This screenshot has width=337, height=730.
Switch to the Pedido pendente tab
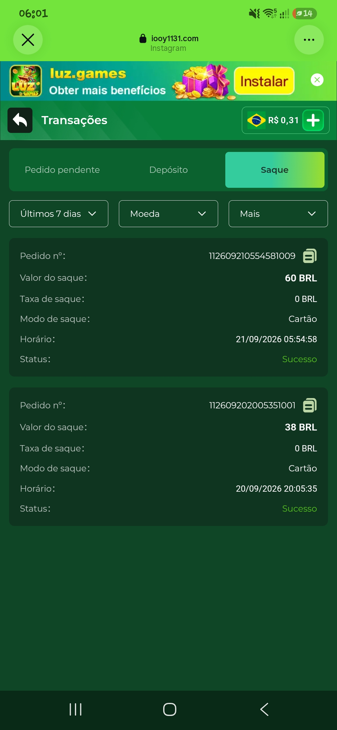pyautogui.click(x=62, y=170)
